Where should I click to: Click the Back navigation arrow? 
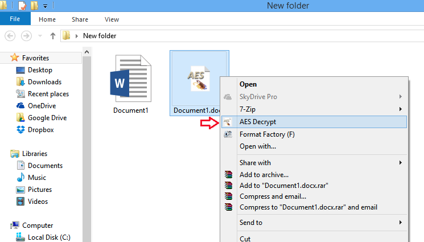10,36
